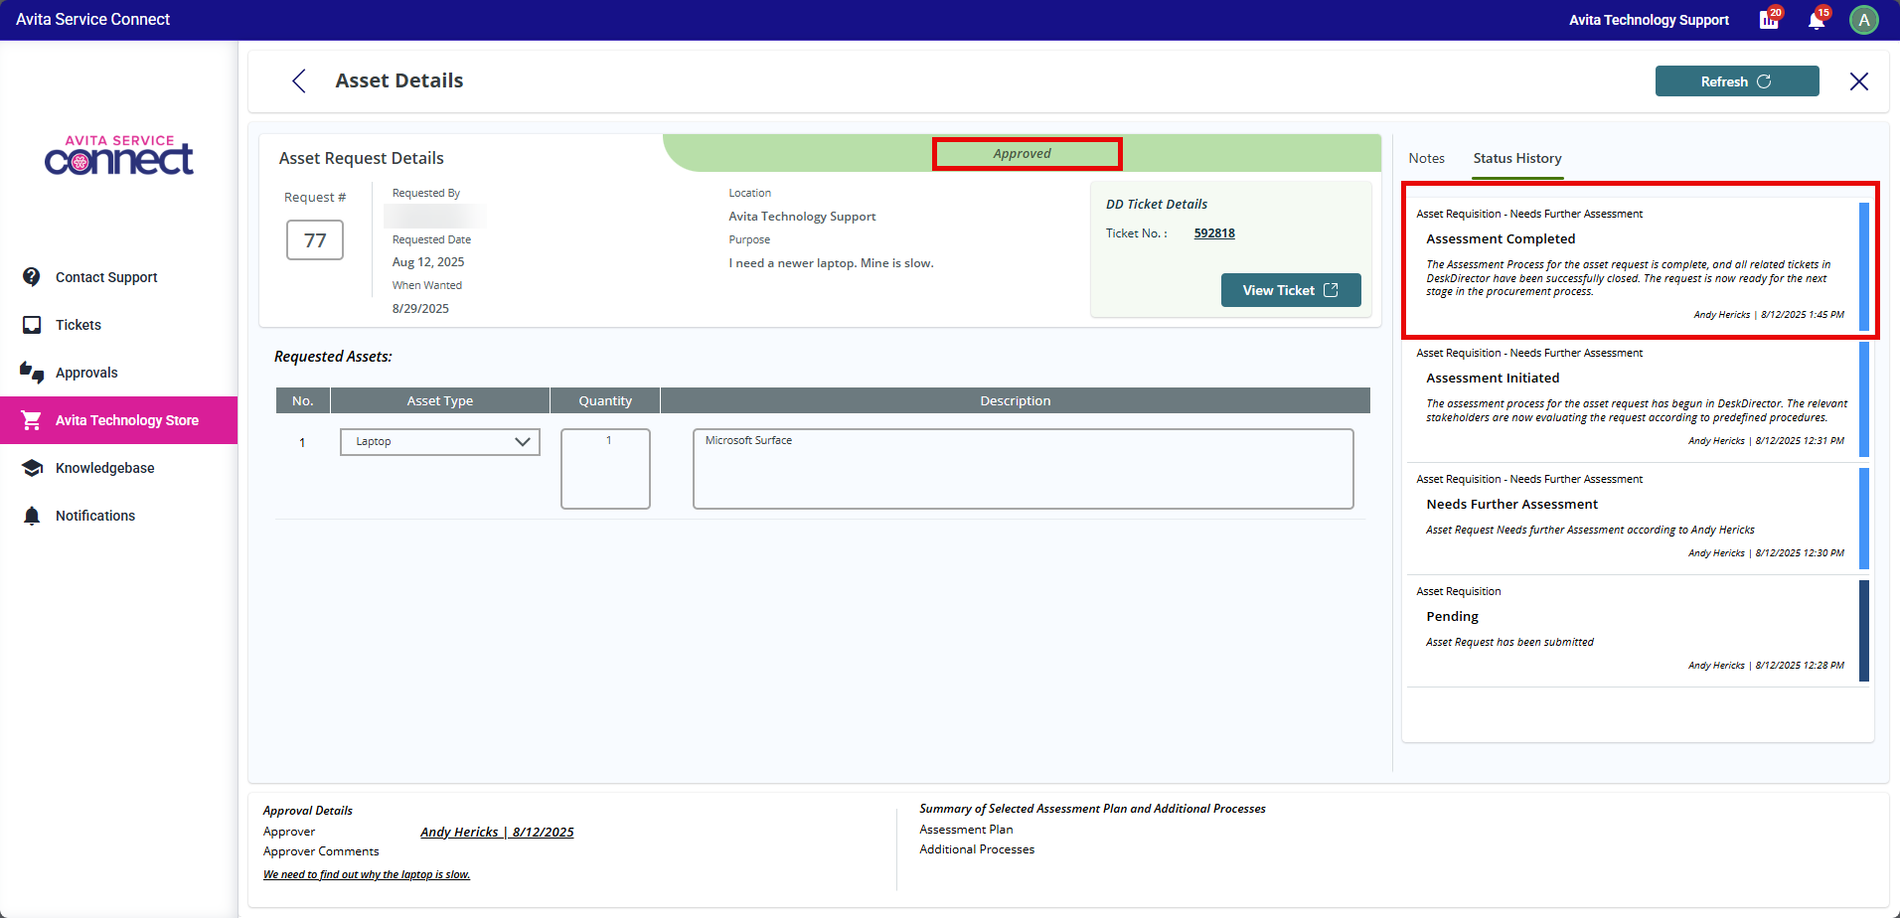Expand the Laptop asset type dropdown
1900x918 pixels.
(440, 442)
